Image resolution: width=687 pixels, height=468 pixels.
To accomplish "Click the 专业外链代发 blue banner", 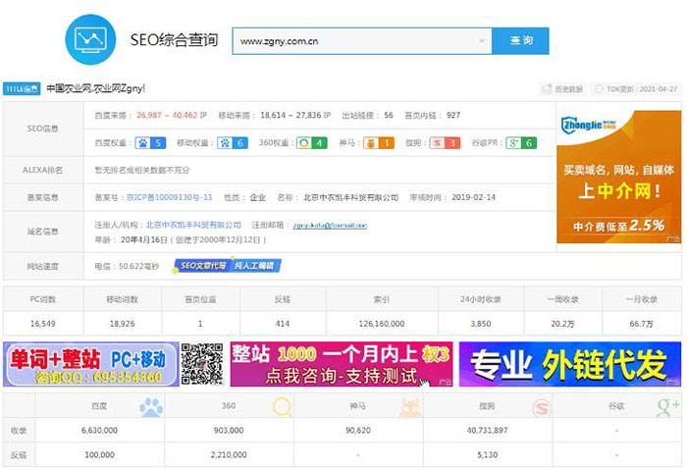I will pyautogui.click(x=570, y=364).
